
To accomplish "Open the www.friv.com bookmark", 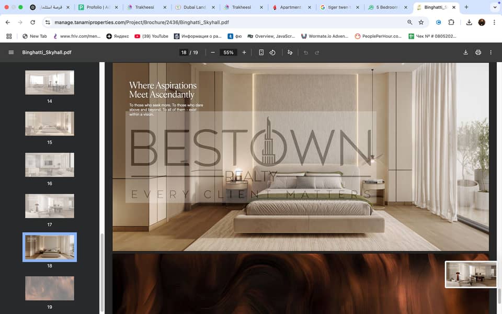I will (x=77, y=36).
